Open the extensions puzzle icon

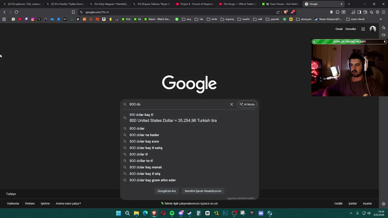(337, 12)
